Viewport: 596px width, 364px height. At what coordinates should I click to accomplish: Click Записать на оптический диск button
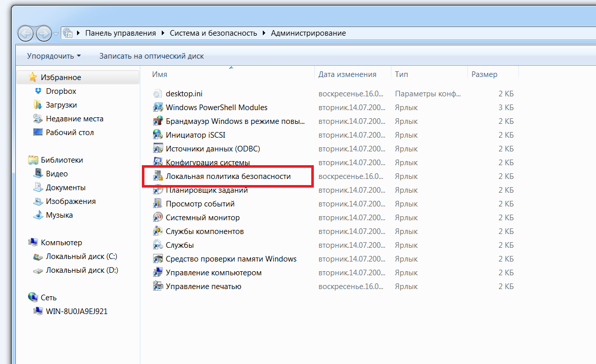tap(151, 56)
